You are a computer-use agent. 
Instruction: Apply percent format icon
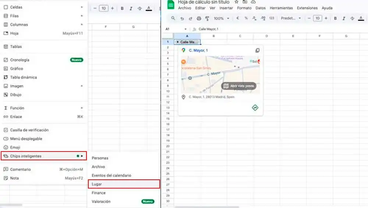(246, 18)
